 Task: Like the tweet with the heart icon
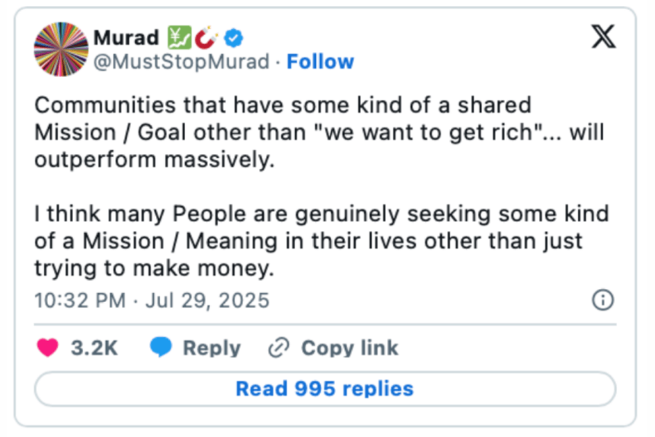[48, 348]
